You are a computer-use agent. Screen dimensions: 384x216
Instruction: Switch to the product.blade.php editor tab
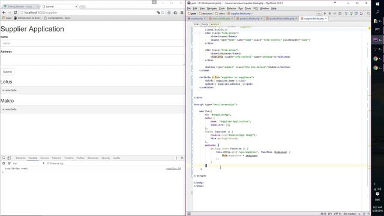[250, 19]
